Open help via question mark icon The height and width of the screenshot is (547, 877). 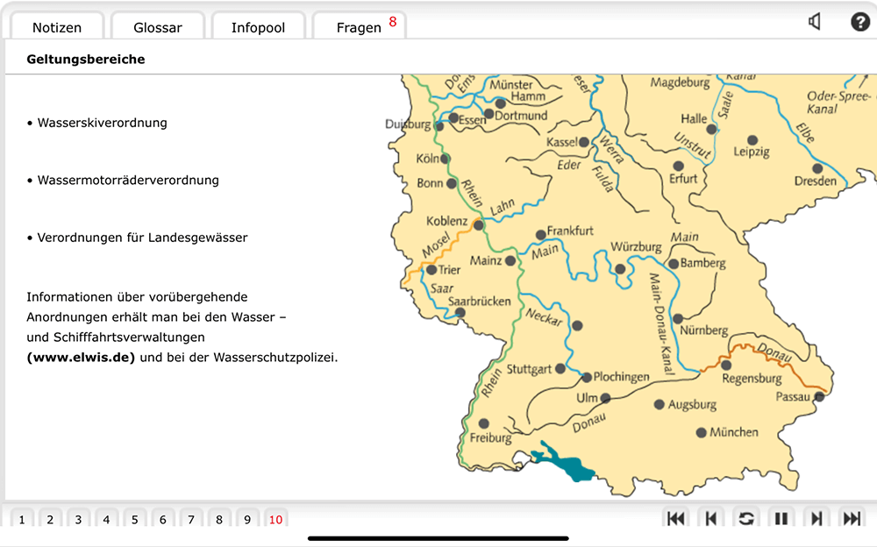[x=860, y=23]
